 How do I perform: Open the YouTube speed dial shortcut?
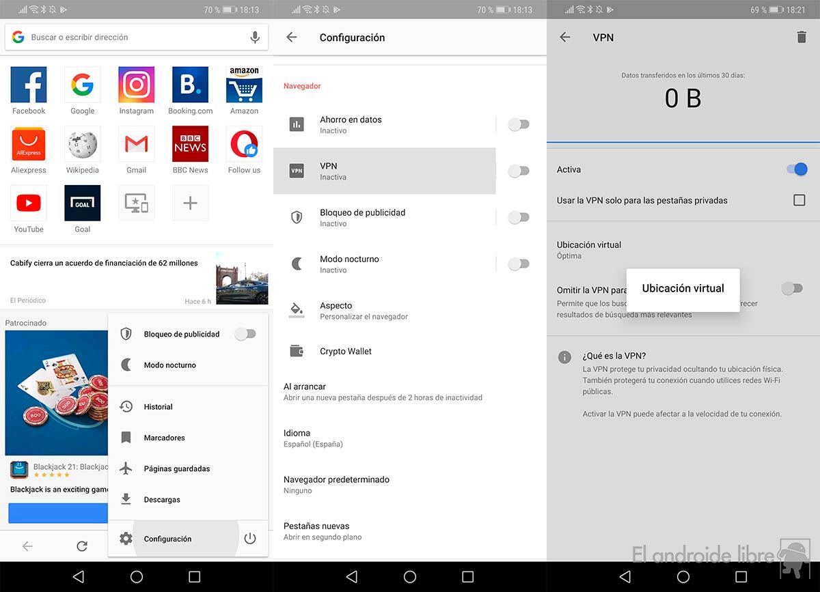pyautogui.click(x=29, y=203)
